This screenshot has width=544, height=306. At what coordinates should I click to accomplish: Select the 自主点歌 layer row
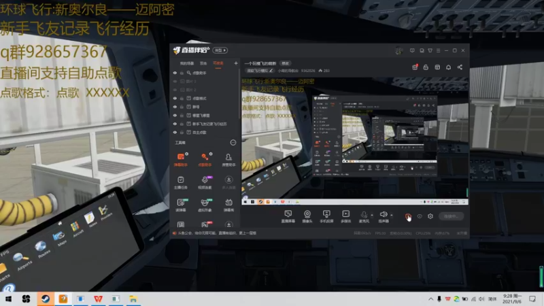point(205,132)
